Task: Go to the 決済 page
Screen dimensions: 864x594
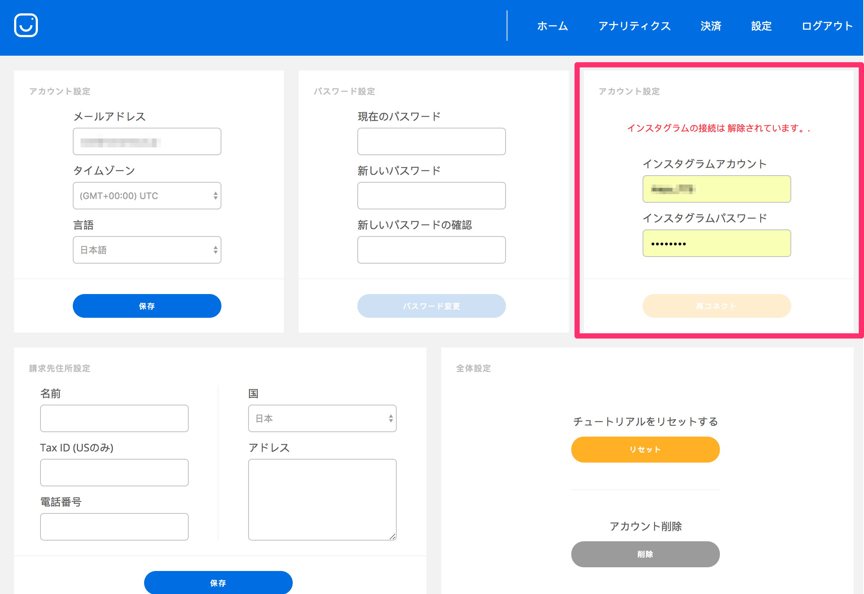Action: (x=711, y=26)
